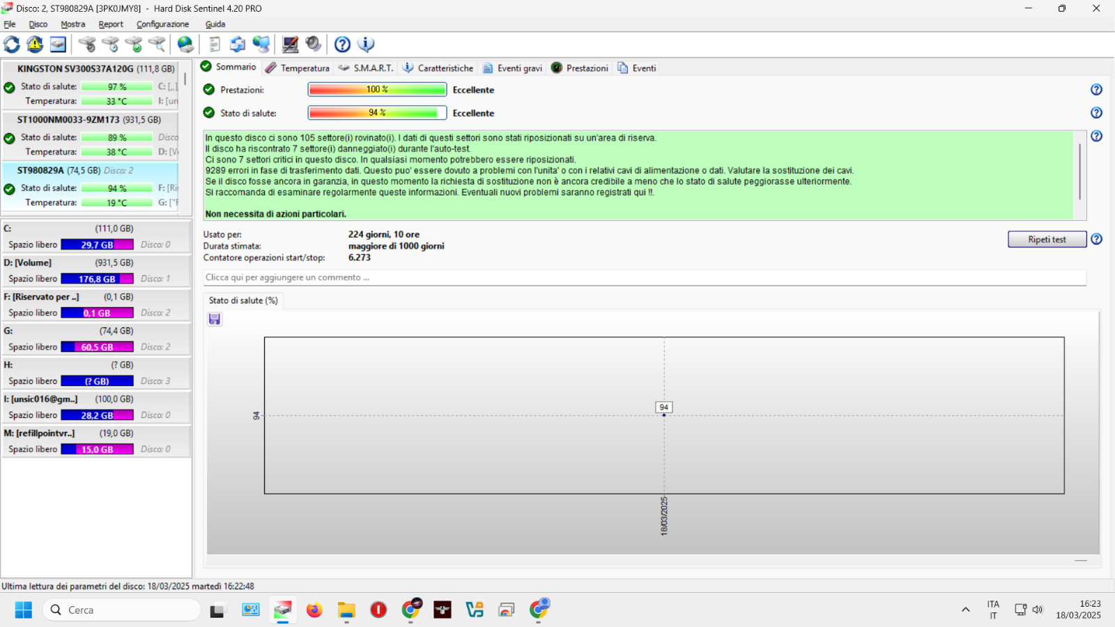1115x627 pixels.
Task: Click the Windows Start button
Action: pyautogui.click(x=24, y=610)
